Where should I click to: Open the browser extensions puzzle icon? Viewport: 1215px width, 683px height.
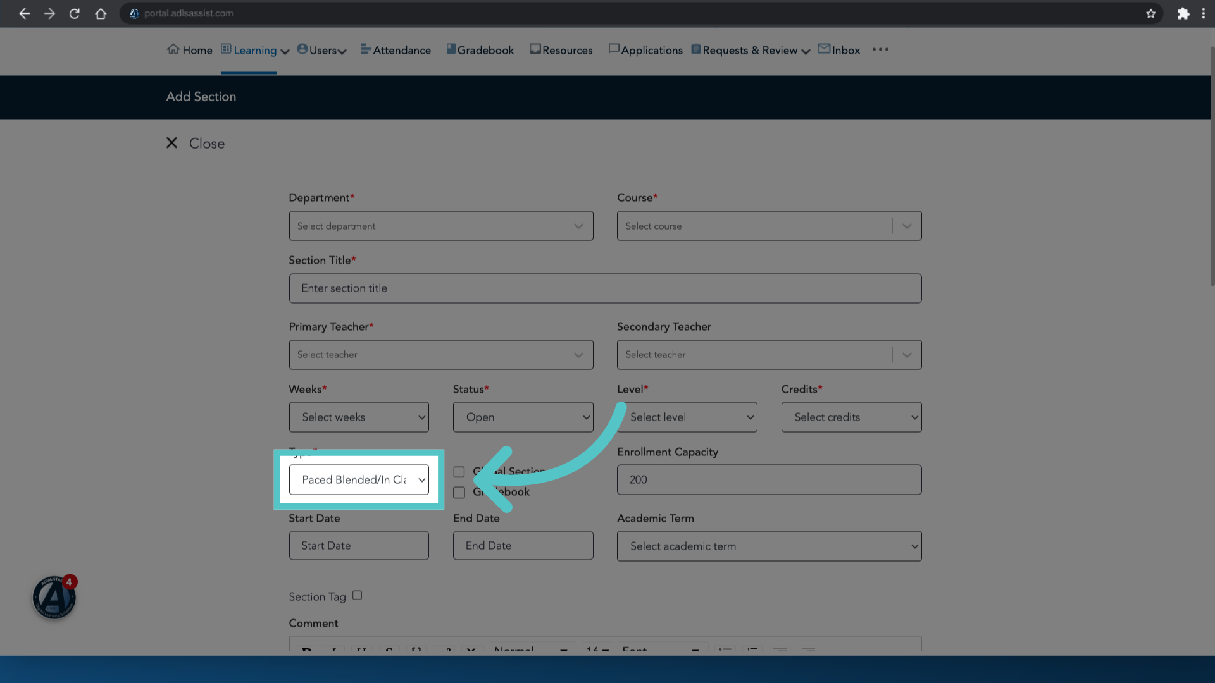click(x=1183, y=13)
